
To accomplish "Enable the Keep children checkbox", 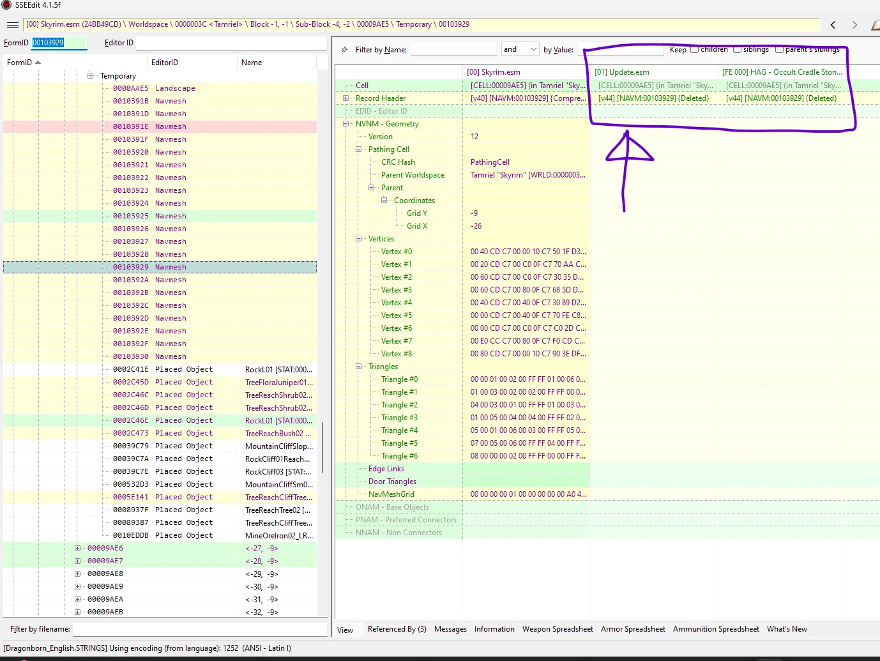I will click(694, 49).
